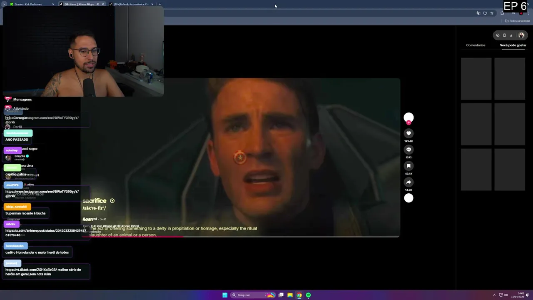The height and width of the screenshot is (300, 533).
Task: Mute the audio icon on Hero tab
Action: [x=98, y=4]
